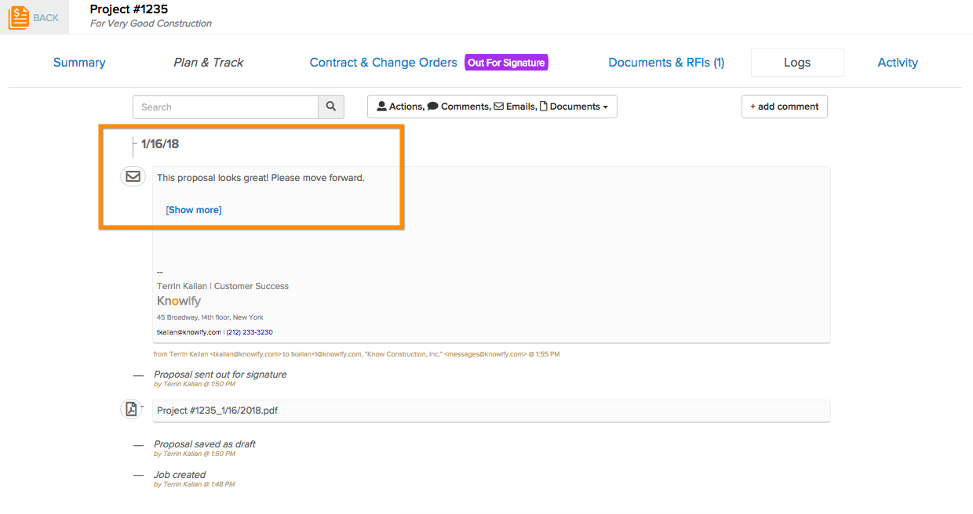
Task: Click the Knowify logo in the email signature
Action: tap(178, 301)
